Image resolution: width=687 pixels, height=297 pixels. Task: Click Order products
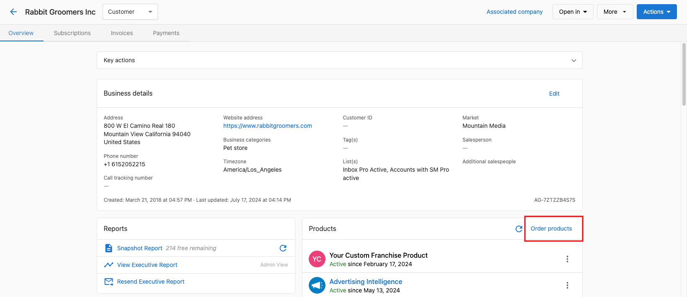(551, 228)
